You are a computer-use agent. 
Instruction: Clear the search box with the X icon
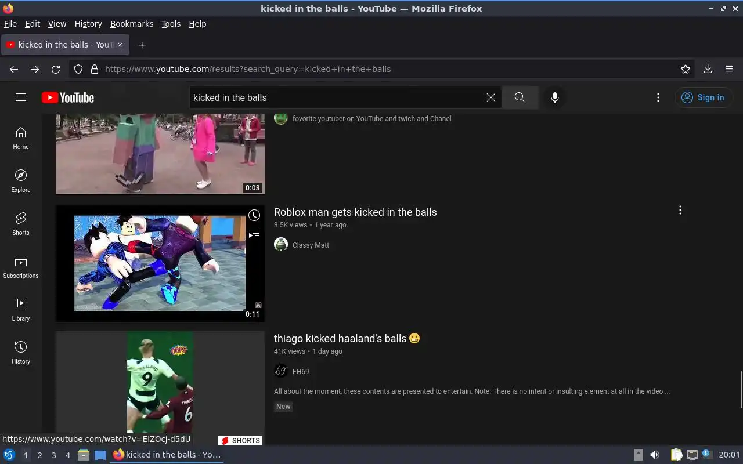click(491, 97)
